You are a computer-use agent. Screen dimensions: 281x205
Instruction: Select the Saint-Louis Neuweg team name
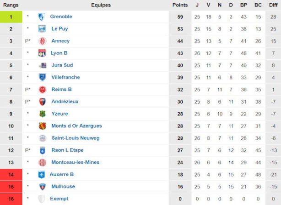pyautogui.click(x=76, y=138)
